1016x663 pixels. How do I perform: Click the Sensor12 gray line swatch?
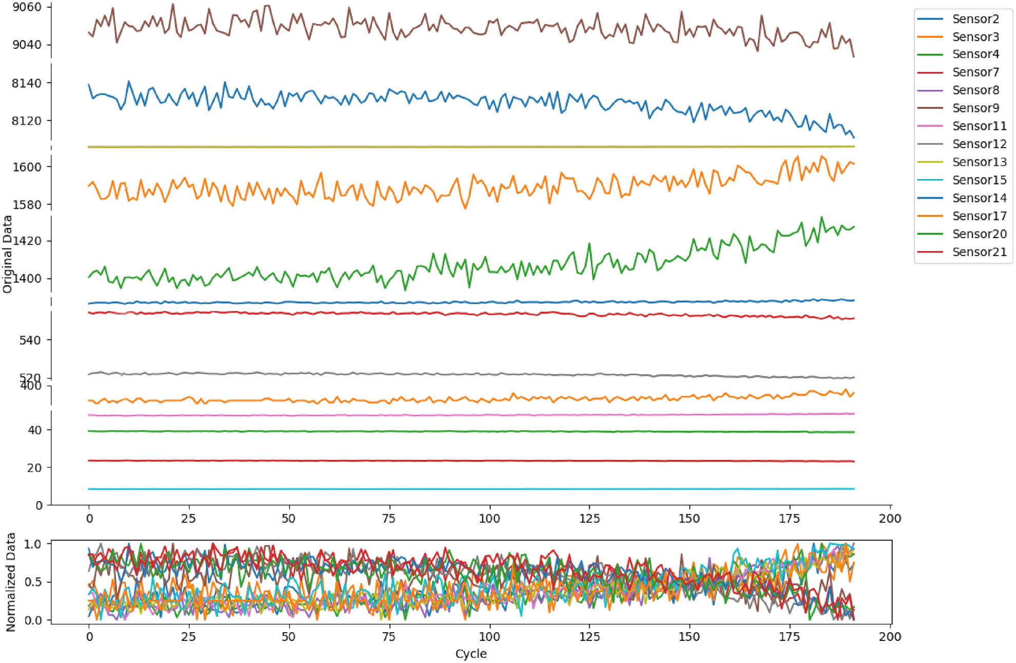tap(930, 144)
